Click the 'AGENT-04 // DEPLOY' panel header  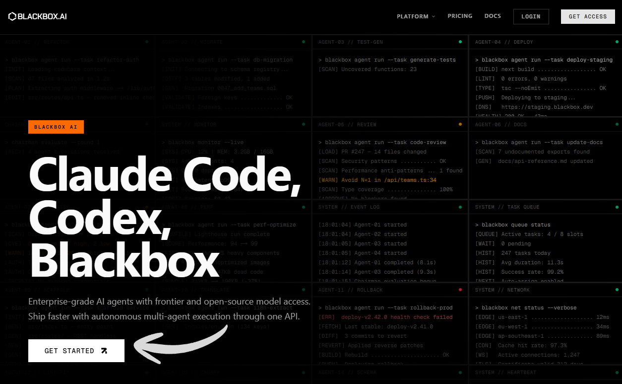click(504, 42)
